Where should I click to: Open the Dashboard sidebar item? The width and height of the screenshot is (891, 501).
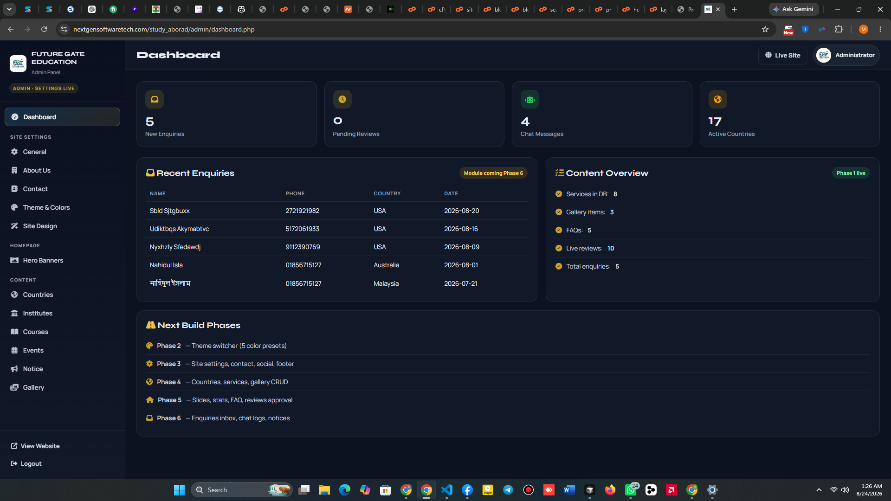[x=62, y=117]
